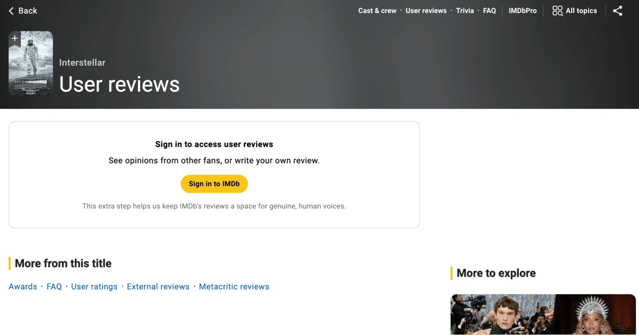Click the Interstellar title text in header

pos(82,63)
